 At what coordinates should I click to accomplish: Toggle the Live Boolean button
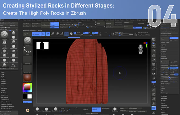tap(36, 34)
